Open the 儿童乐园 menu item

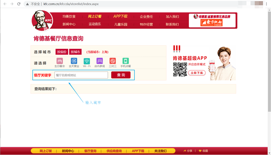[x=121, y=24]
